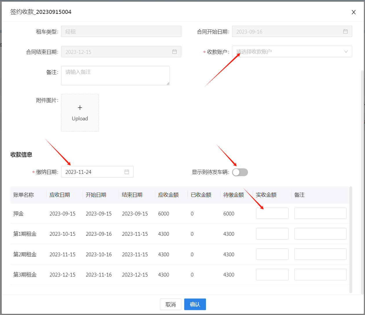Close the 签约收款 dialog with X icon
365x315 pixels.
click(353, 12)
